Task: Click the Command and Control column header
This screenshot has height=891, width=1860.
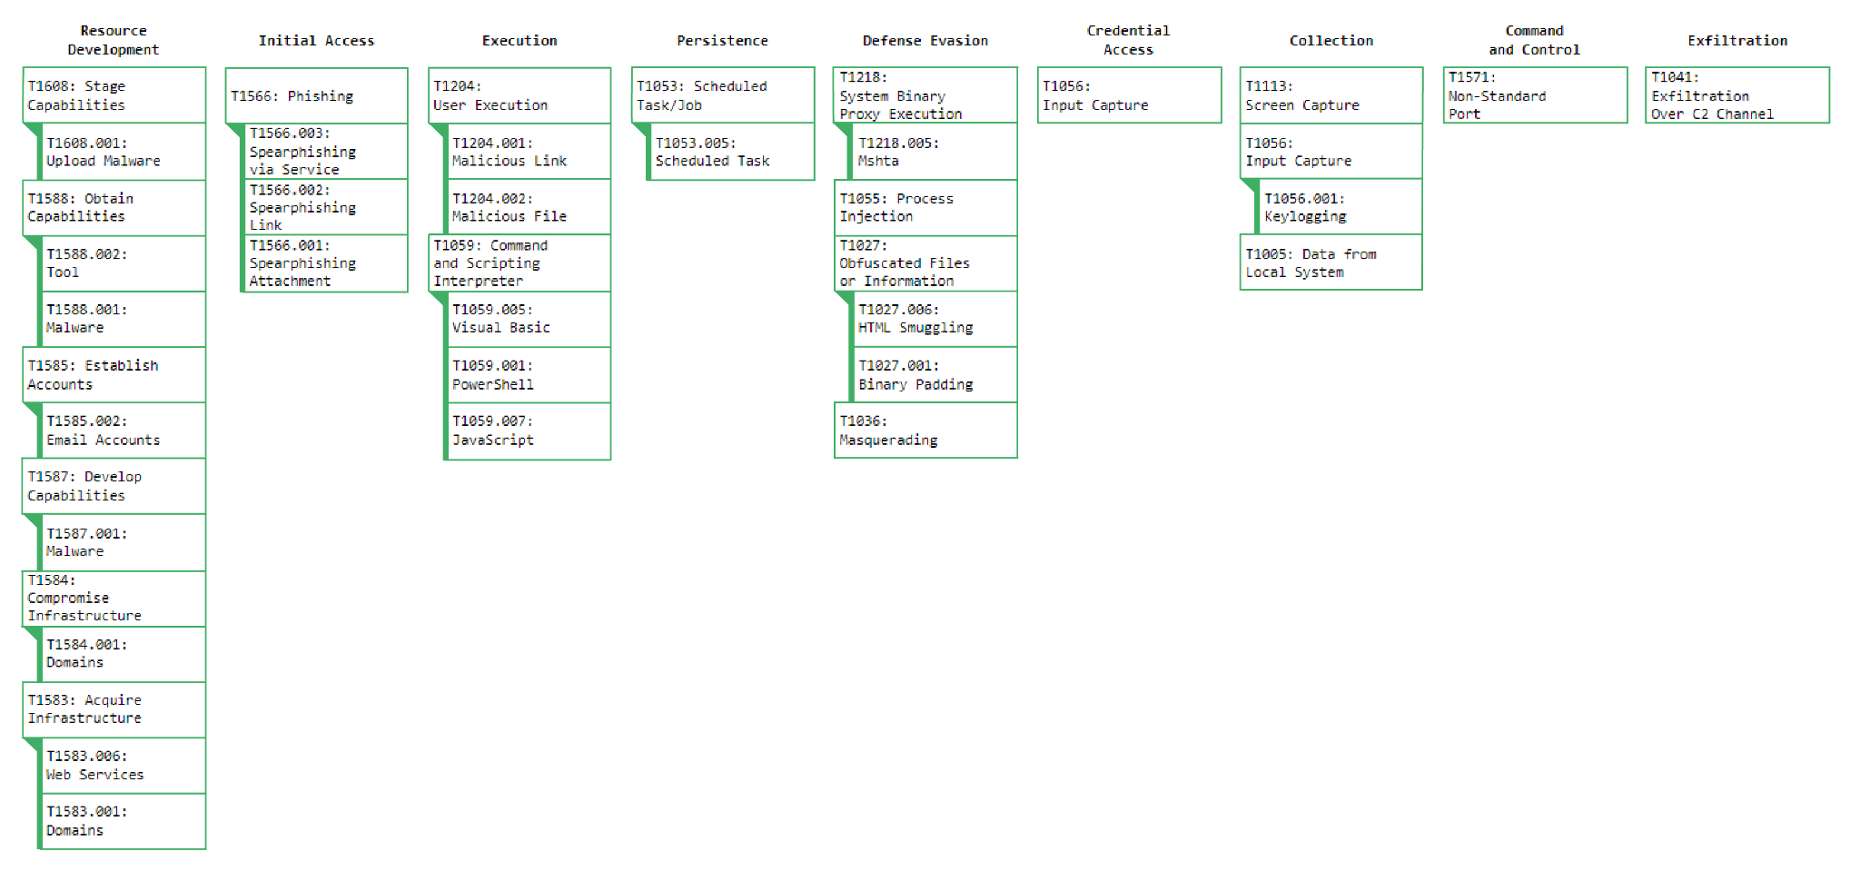Action: coord(1534,40)
